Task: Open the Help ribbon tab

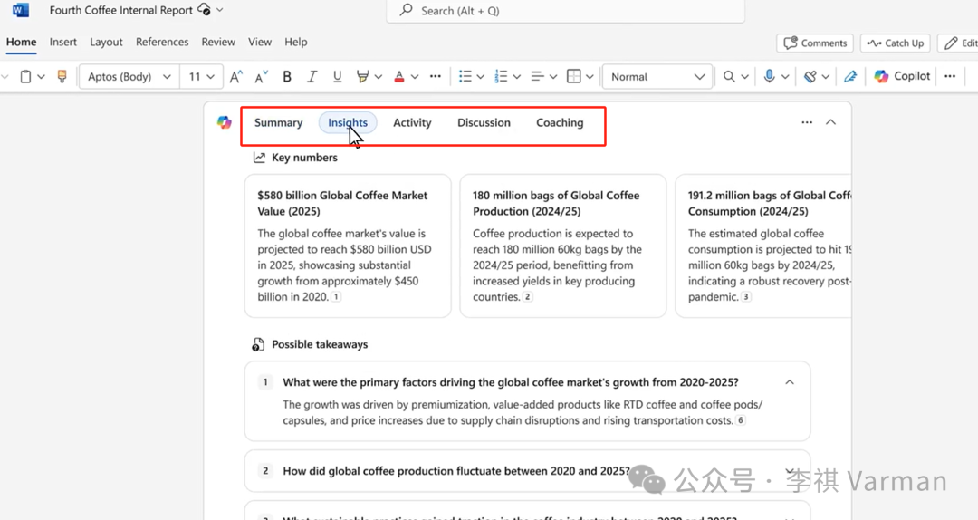Action: point(295,42)
